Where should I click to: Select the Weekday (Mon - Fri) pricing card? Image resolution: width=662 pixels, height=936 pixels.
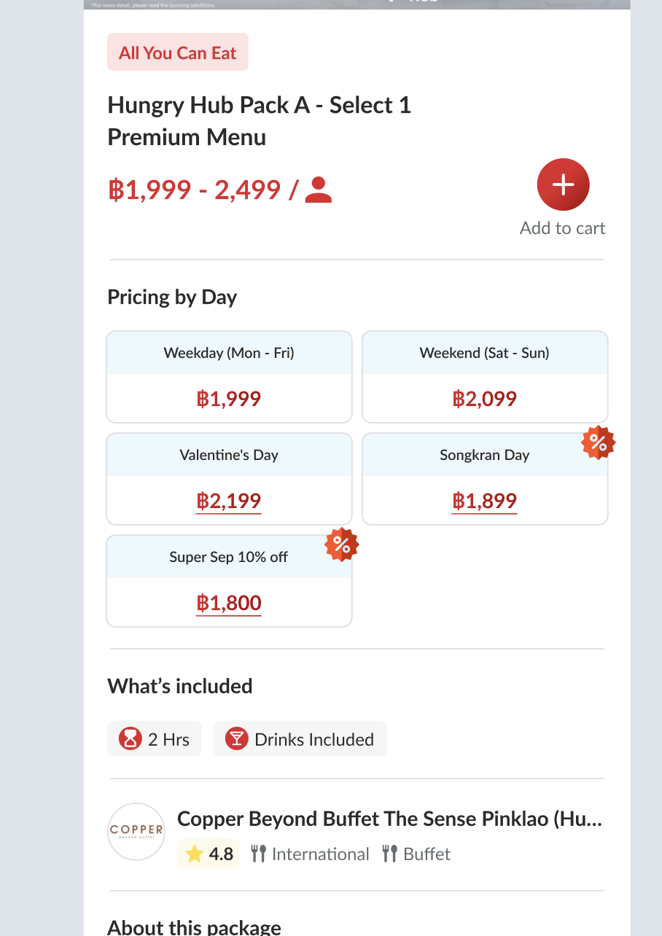(x=229, y=377)
